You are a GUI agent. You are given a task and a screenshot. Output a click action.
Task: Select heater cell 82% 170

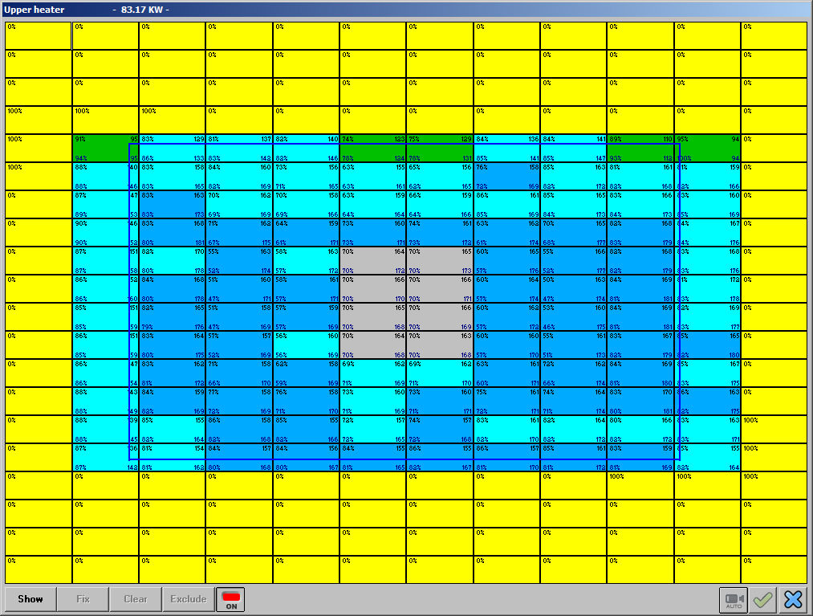(x=172, y=260)
